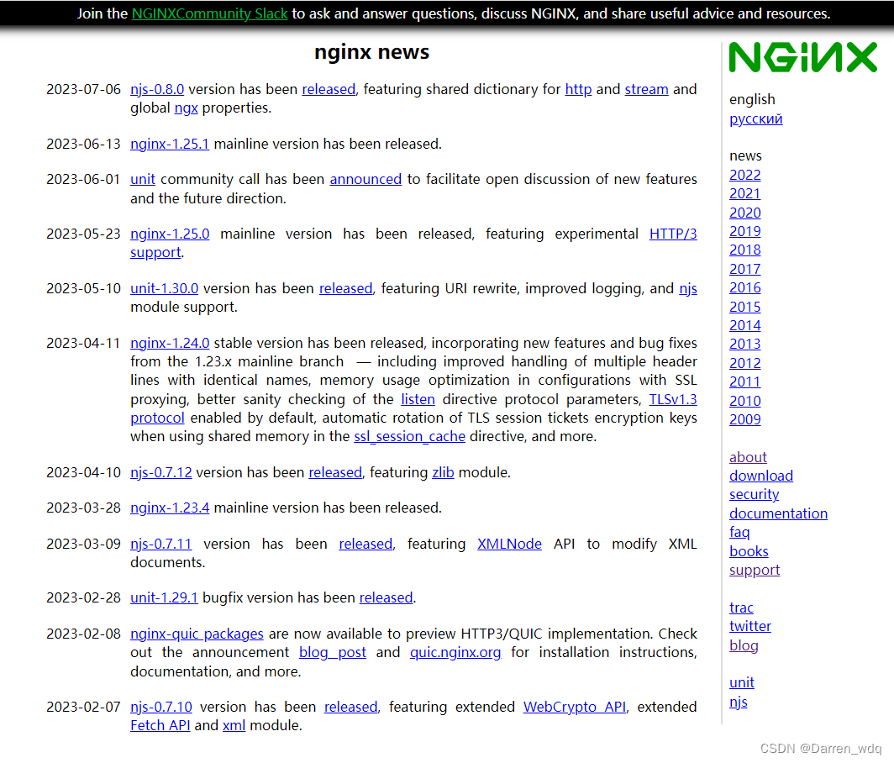Image resolution: width=894 pixels, height=763 pixels.
Task: Open 2013 news archive
Action: click(x=744, y=345)
